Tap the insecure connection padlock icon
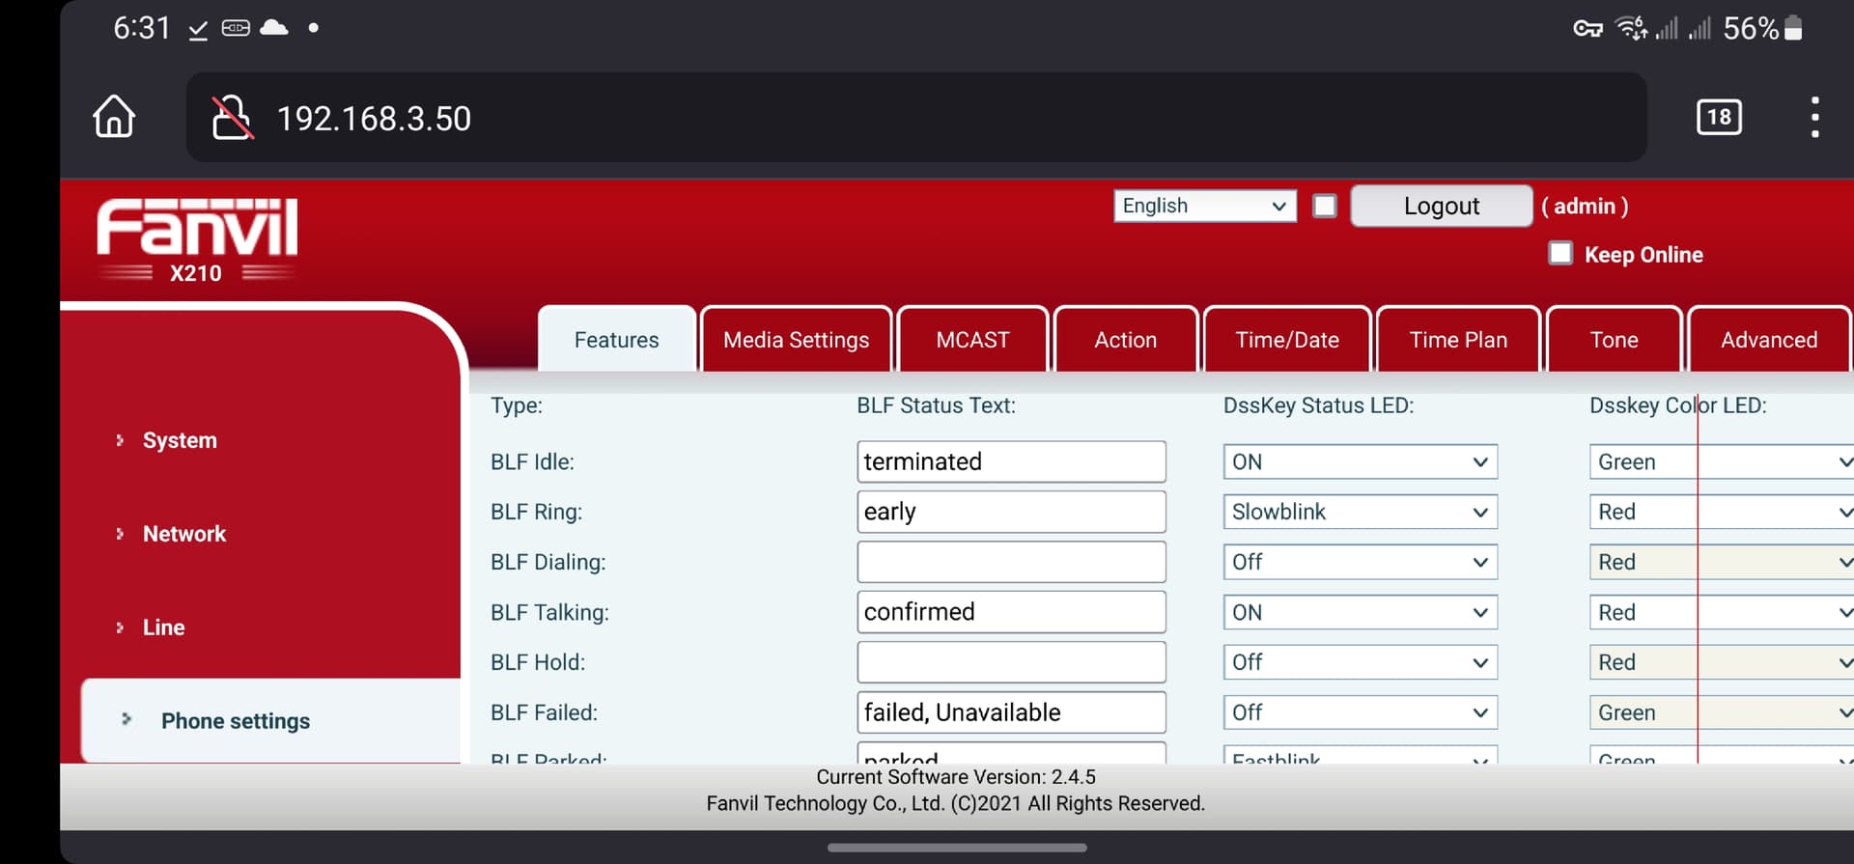This screenshot has height=864, width=1854. [232, 118]
